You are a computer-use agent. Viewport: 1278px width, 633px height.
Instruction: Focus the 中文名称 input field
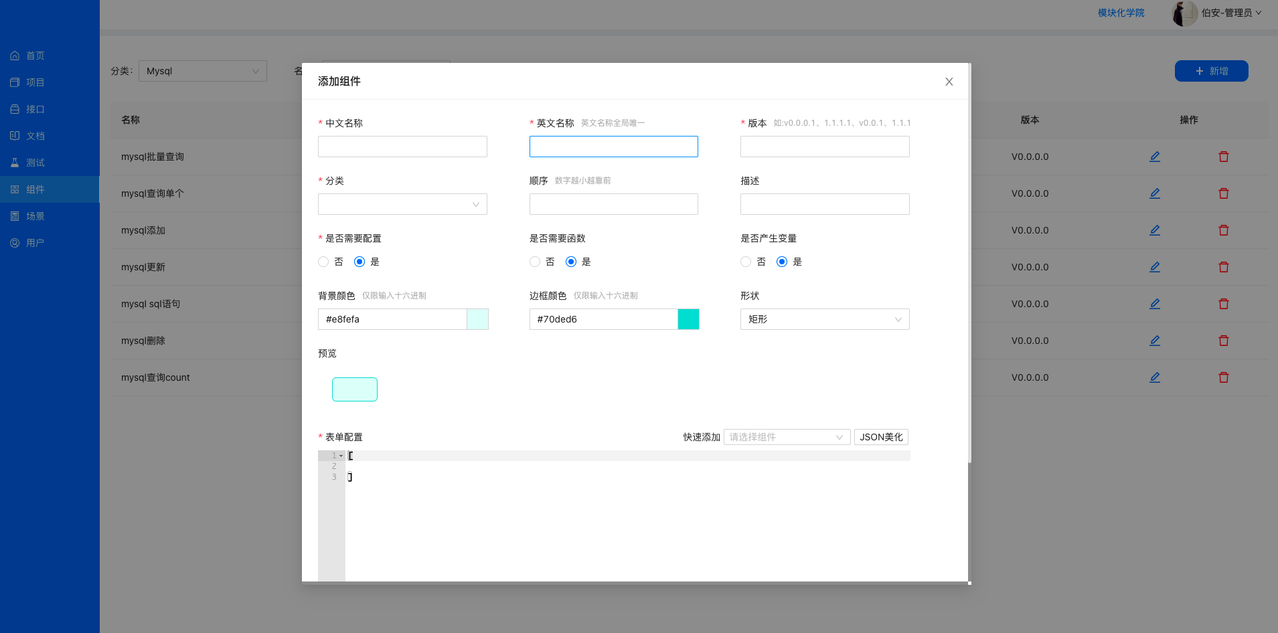tap(402, 147)
